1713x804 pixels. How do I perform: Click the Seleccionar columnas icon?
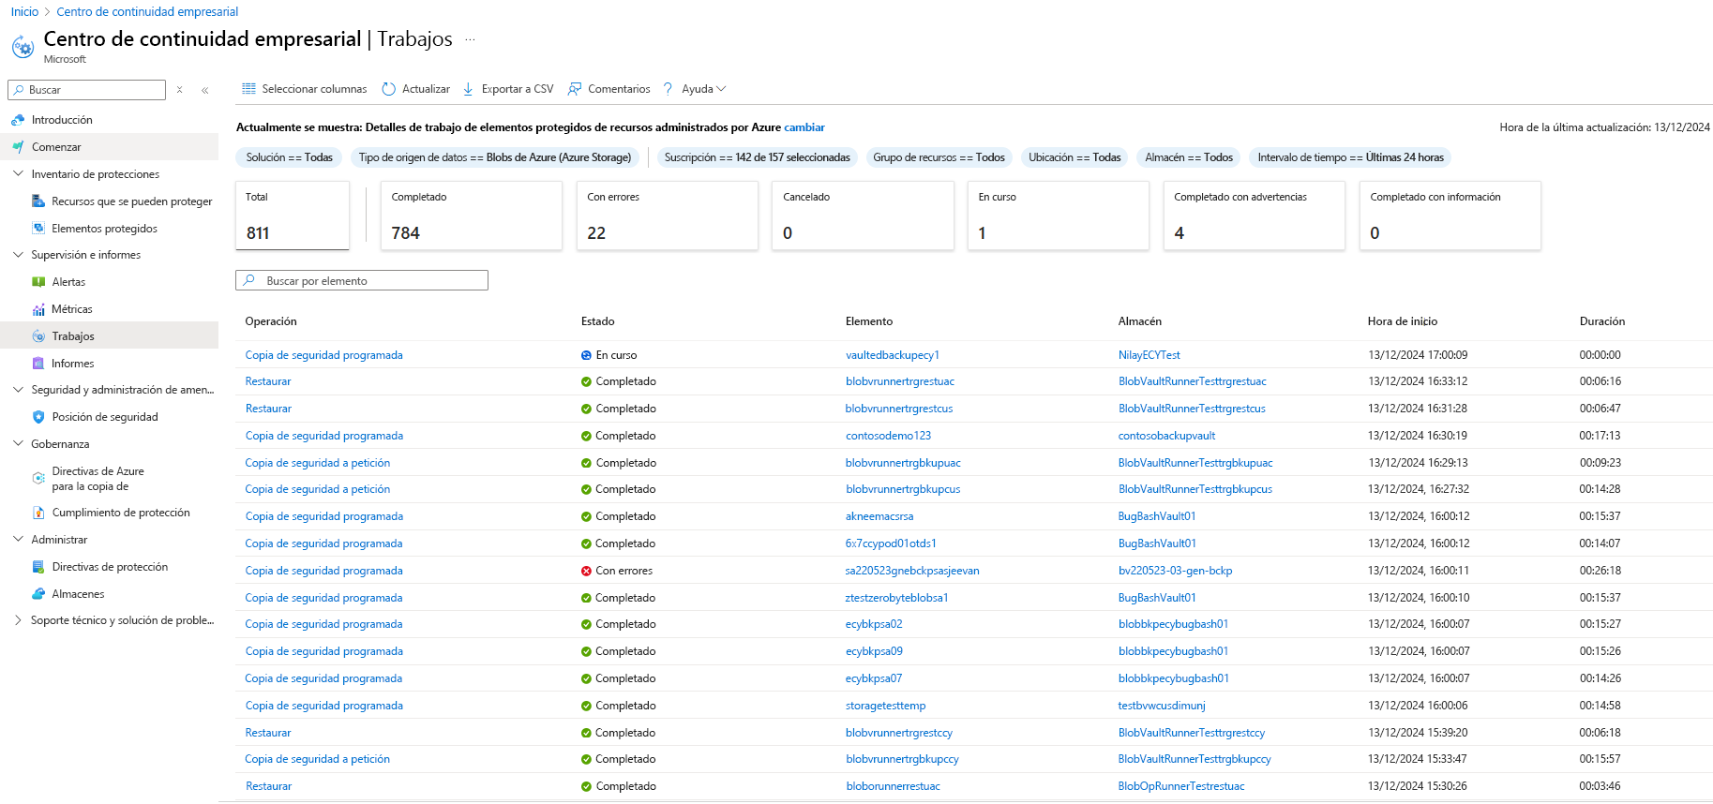(248, 89)
